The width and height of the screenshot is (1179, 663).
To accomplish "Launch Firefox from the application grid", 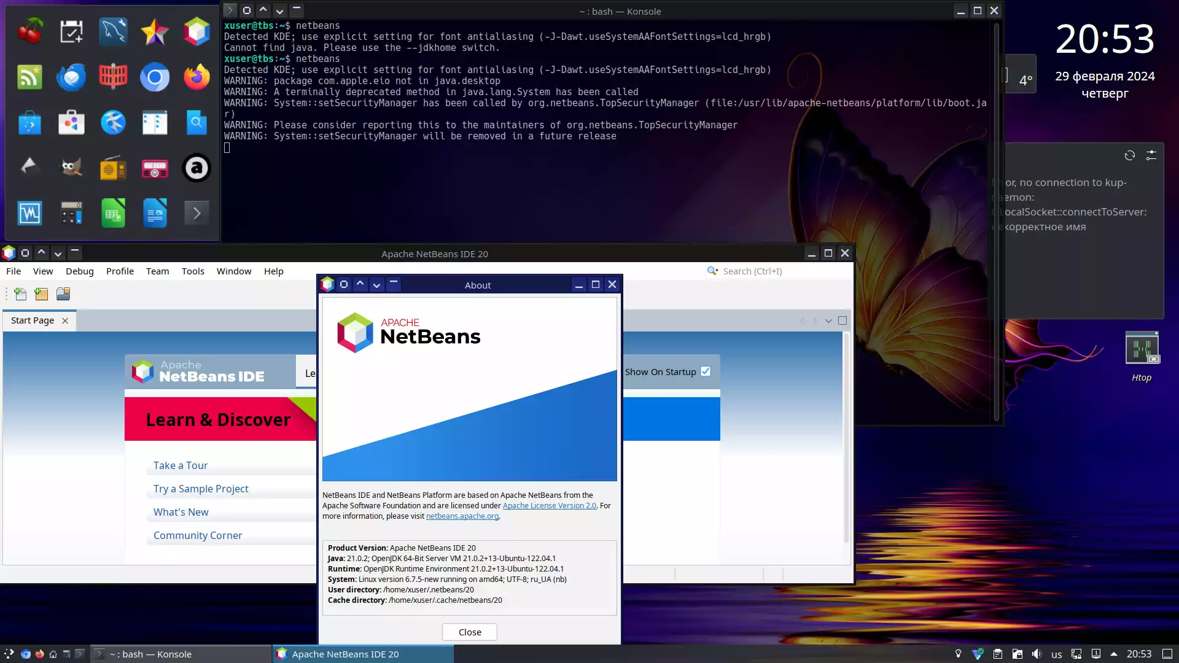I will pyautogui.click(x=196, y=77).
